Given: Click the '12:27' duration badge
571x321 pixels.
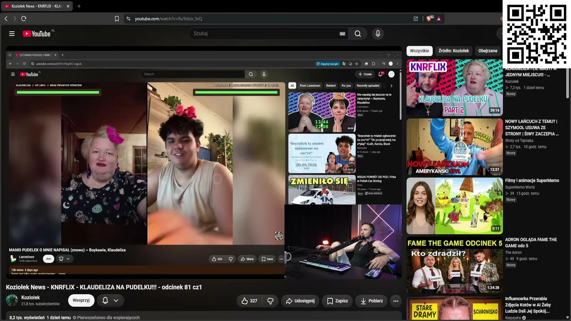Looking at the screenshot, I should [494, 169].
